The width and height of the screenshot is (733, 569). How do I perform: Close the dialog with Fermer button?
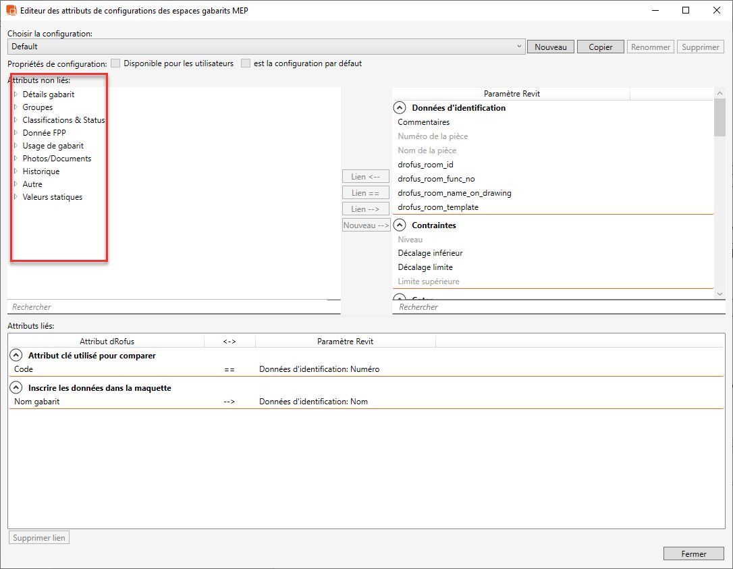coord(693,553)
